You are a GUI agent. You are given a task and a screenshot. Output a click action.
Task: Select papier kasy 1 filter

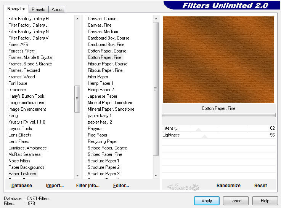[x=100, y=116]
